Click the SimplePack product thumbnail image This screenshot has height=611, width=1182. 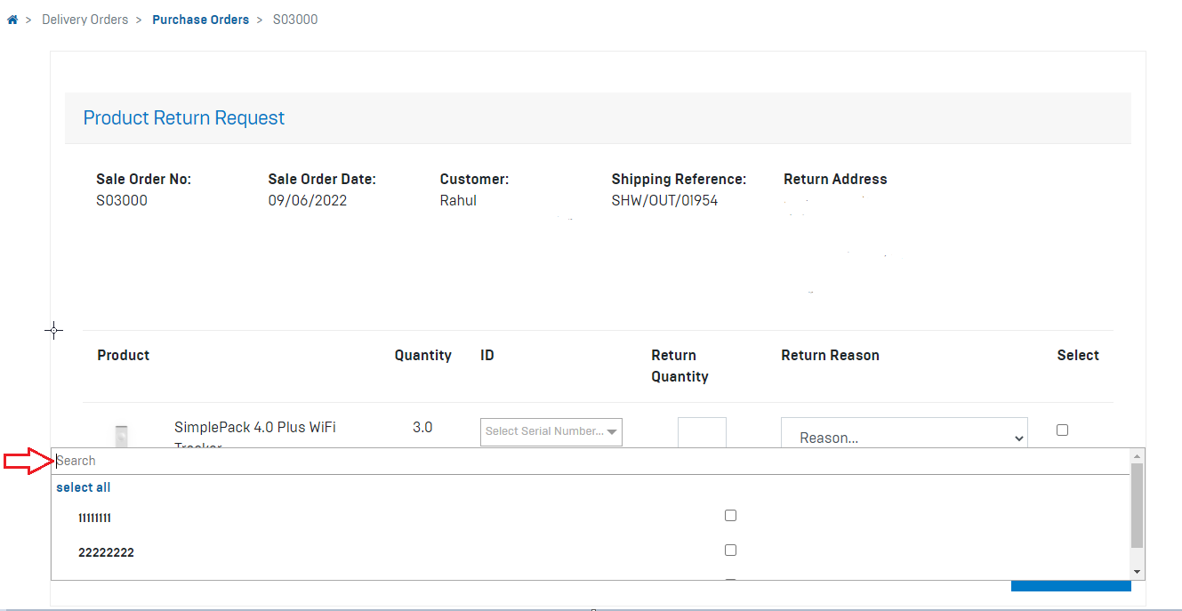click(122, 436)
